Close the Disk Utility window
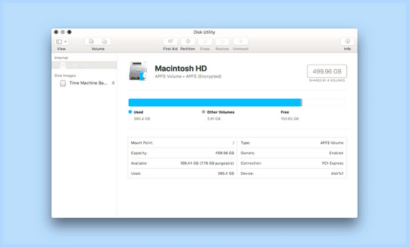 coord(56,32)
